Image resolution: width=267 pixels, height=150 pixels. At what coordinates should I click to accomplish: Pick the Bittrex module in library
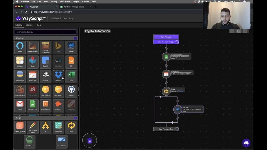click(x=71, y=47)
